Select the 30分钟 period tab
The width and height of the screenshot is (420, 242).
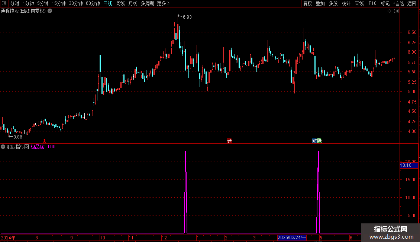pyautogui.click(x=76, y=3)
